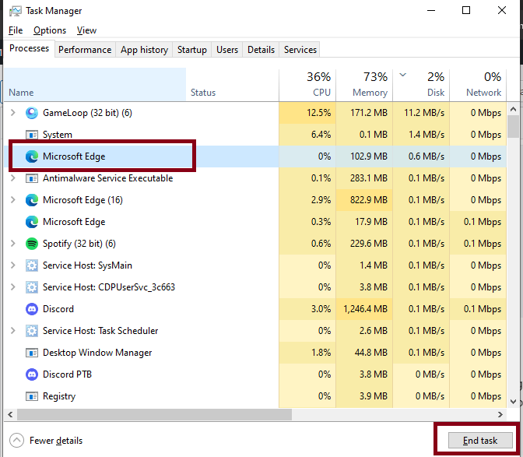The width and height of the screenshot is (523, 457).
Task: Click the GameLoop process icon
Action: click(x=32, y=113)
